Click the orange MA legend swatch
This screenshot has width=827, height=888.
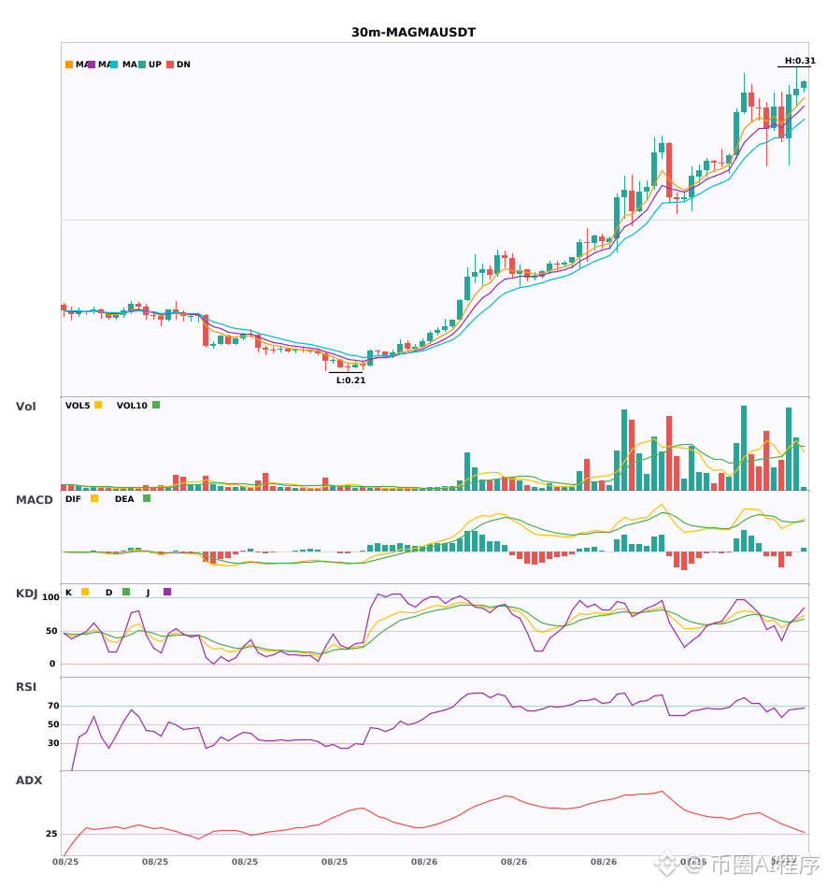tap(69, 64)
